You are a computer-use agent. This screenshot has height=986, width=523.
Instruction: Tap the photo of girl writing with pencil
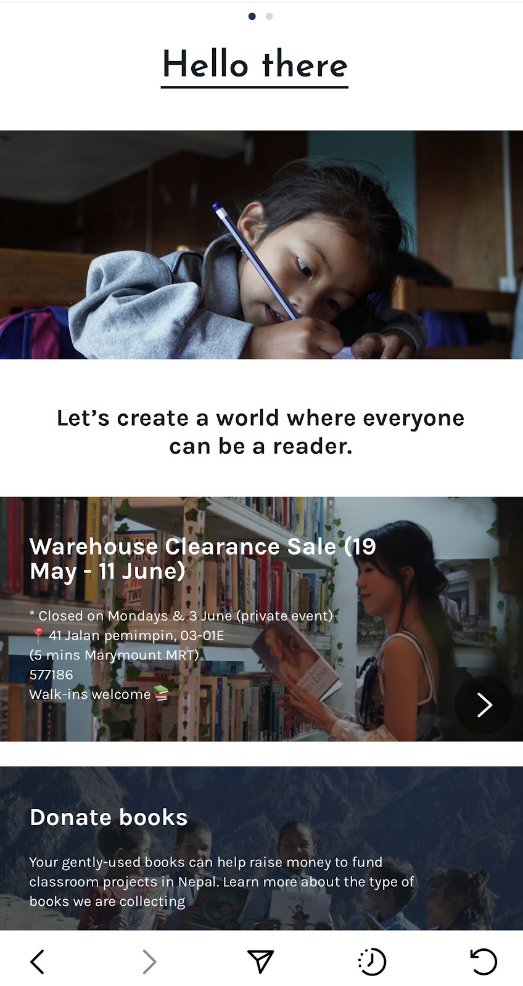[261, 245]
